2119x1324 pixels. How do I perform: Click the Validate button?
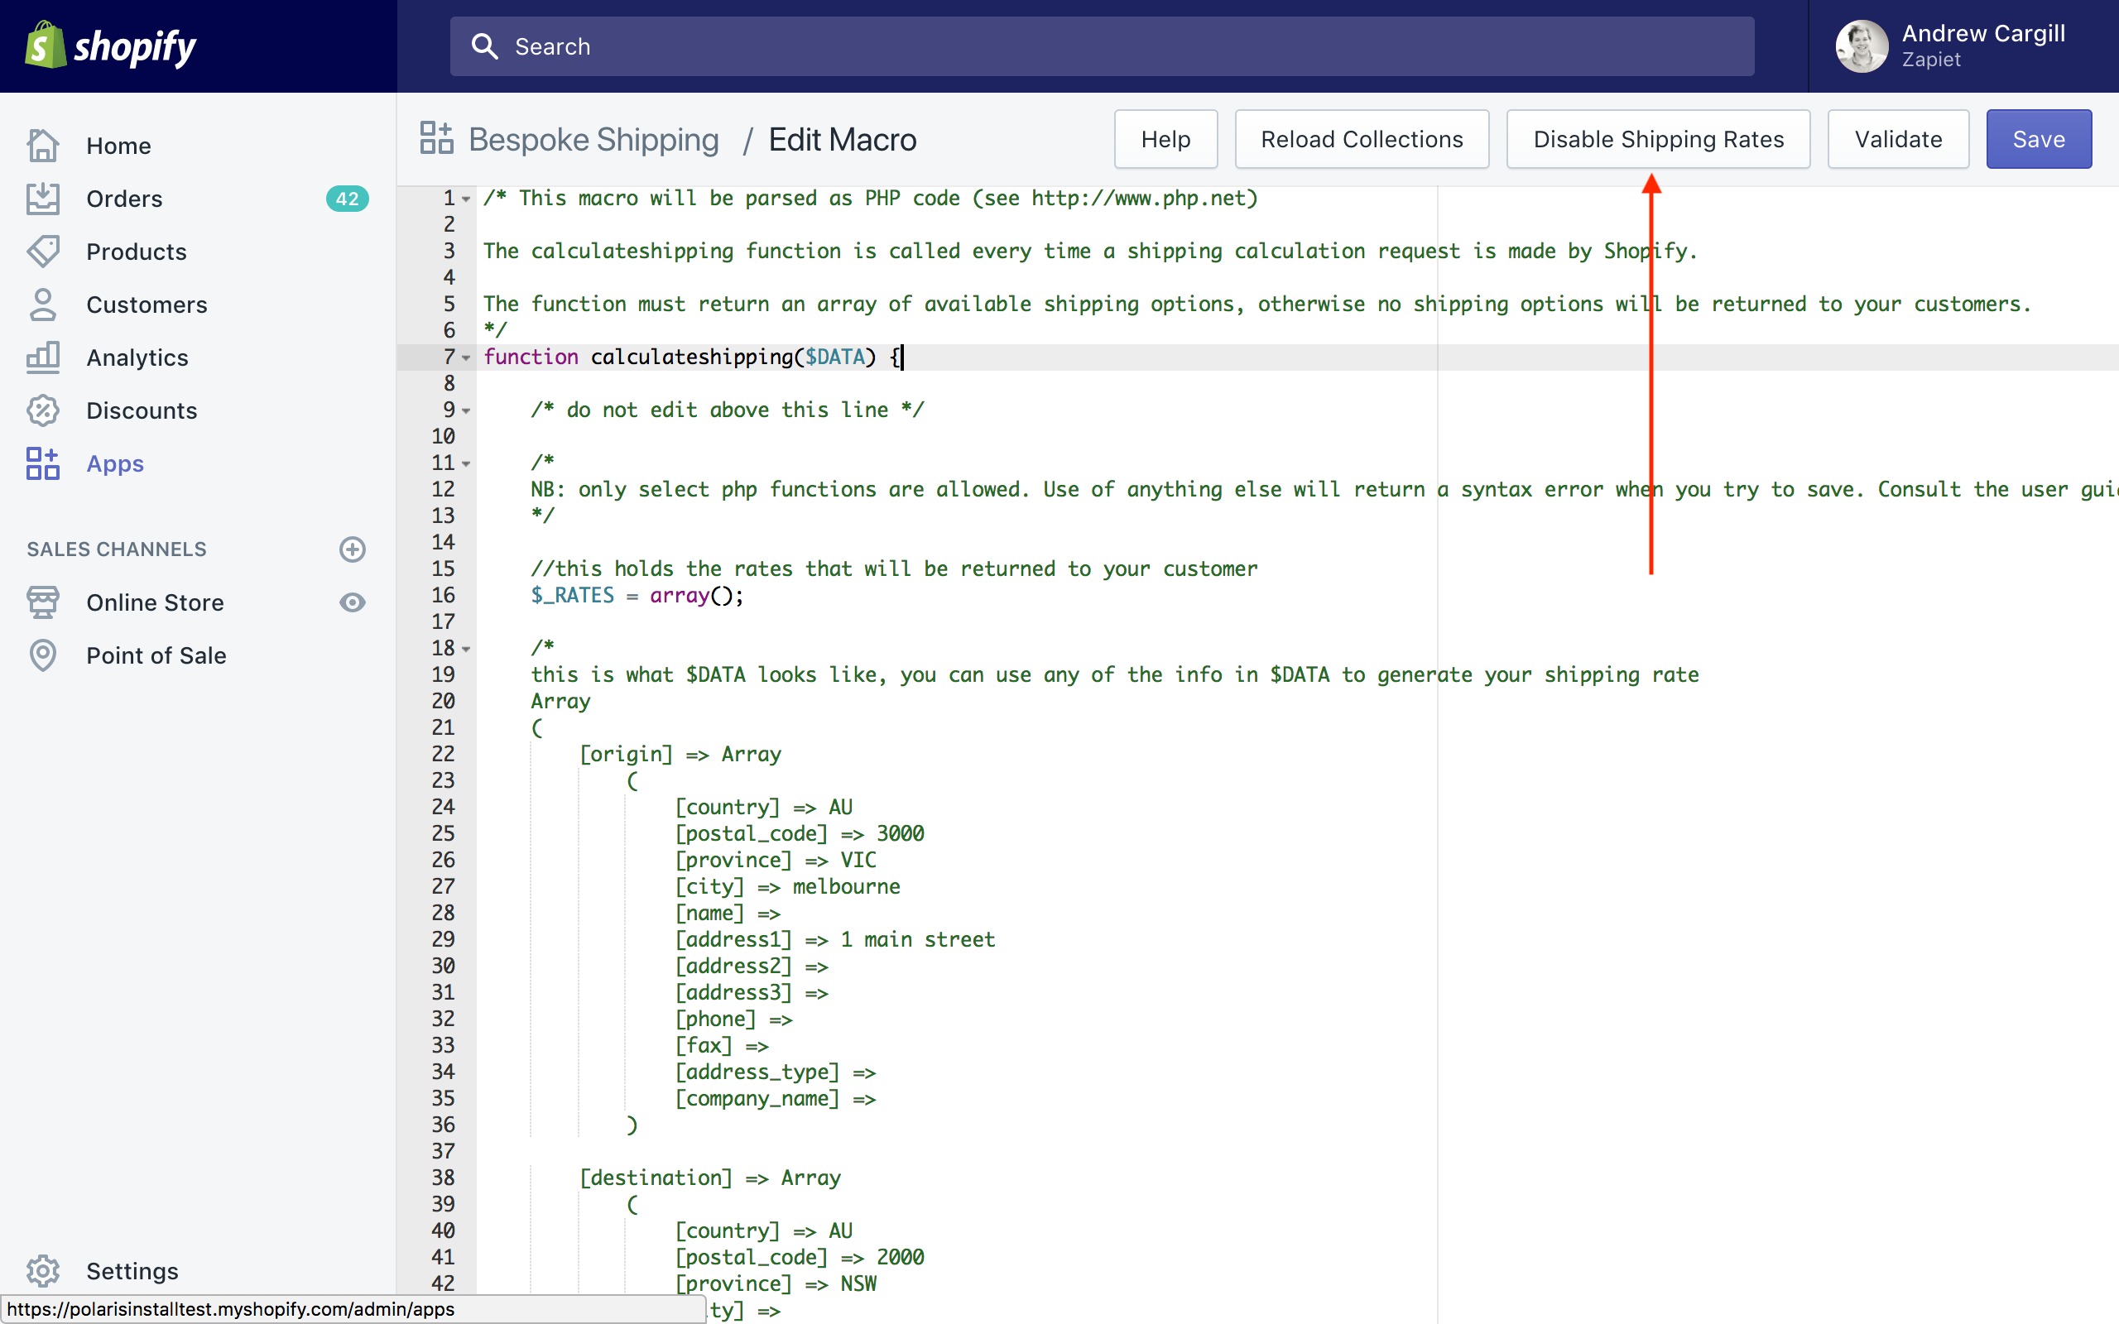1897,139
